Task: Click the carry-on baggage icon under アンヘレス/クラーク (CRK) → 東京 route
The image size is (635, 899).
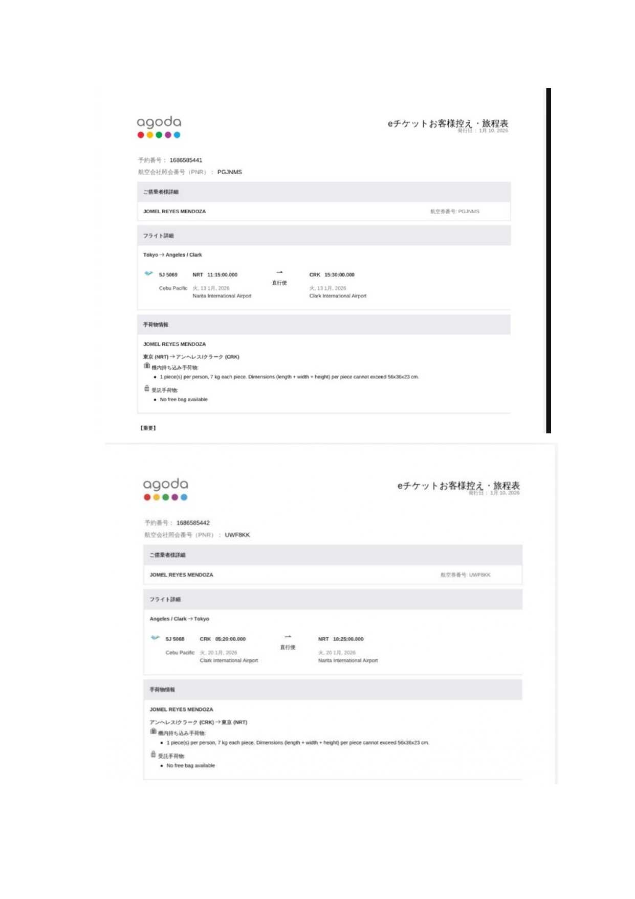Action: pos(154,731)
